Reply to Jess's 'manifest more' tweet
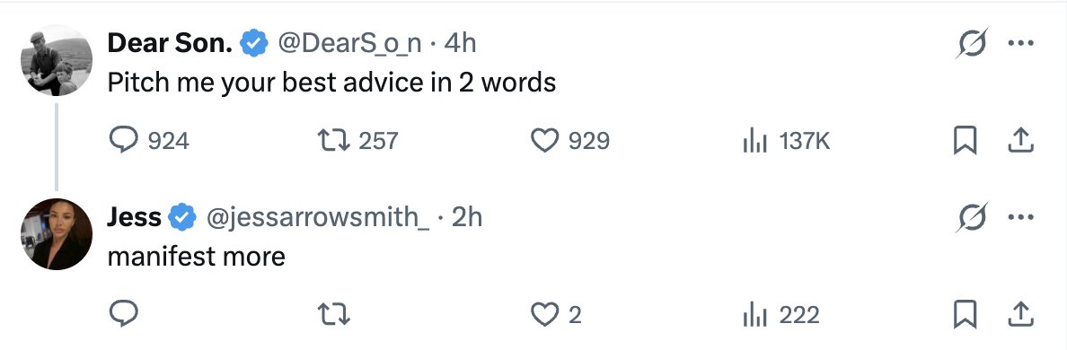The width and height of the screenshot is (1067, 350). click(x=124, y=315)
